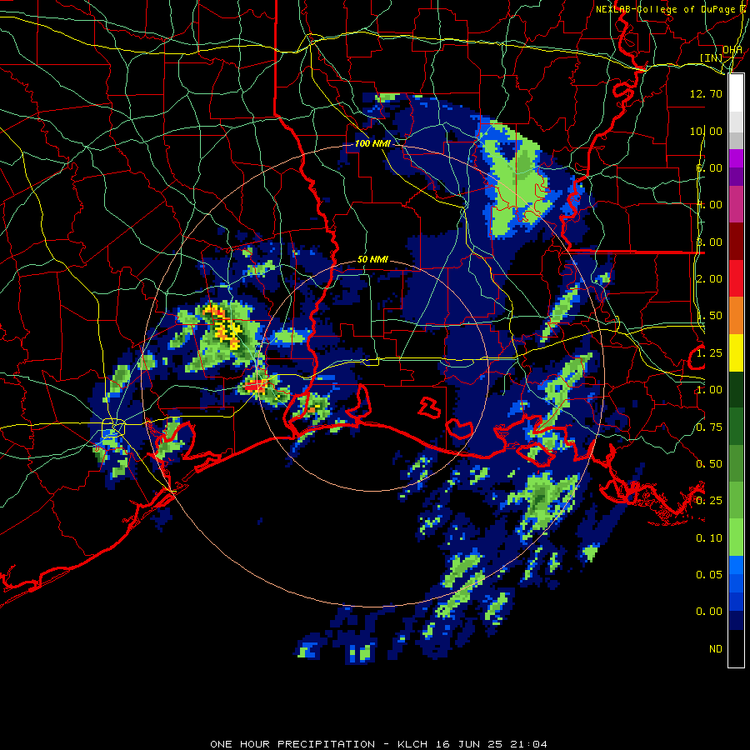
Task: Select the 3.00 legend value
Action: click(x=709, y=242)
